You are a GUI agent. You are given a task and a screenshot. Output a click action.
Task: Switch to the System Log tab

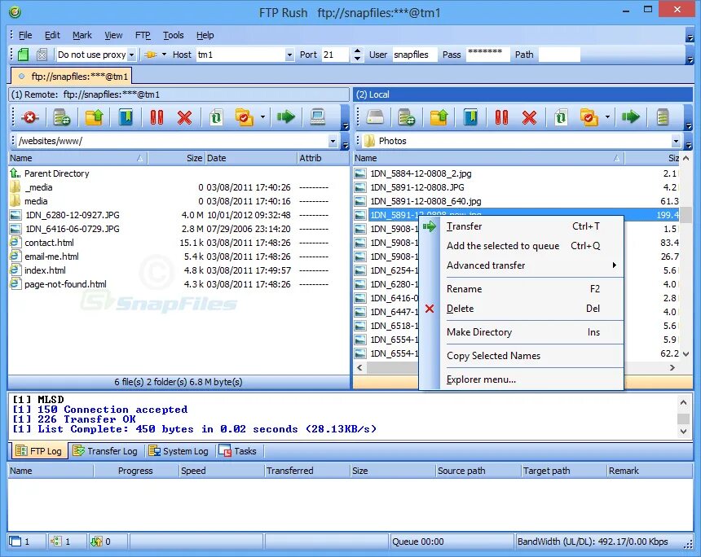click(x=179, y=451)
